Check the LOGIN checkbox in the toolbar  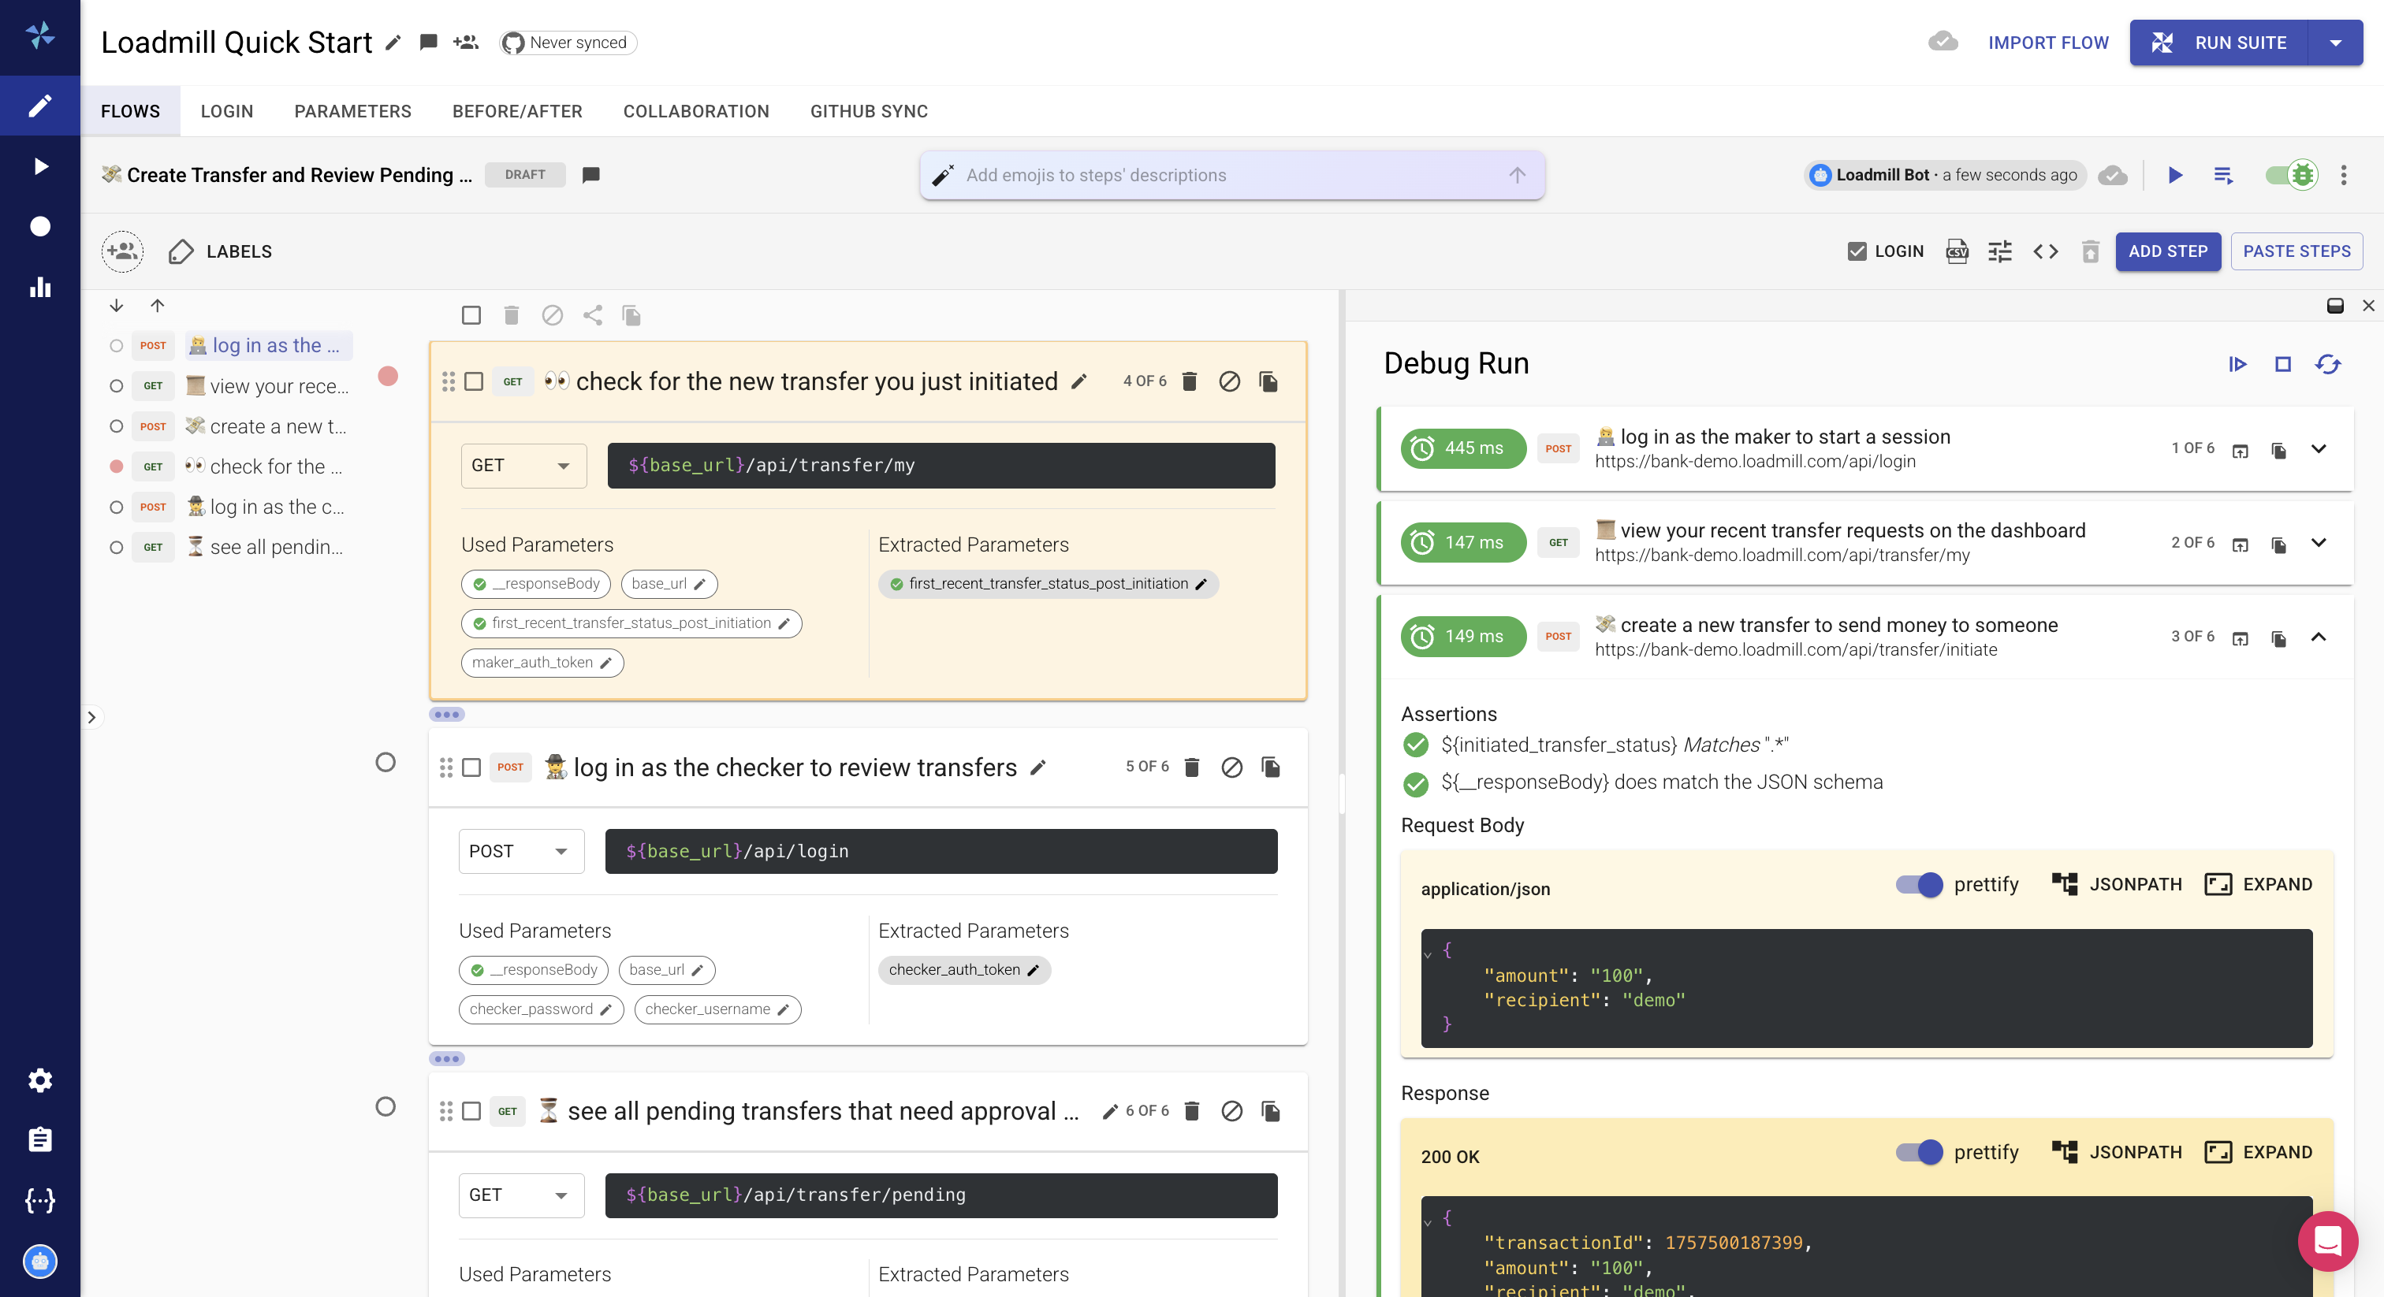(1857, 251)
